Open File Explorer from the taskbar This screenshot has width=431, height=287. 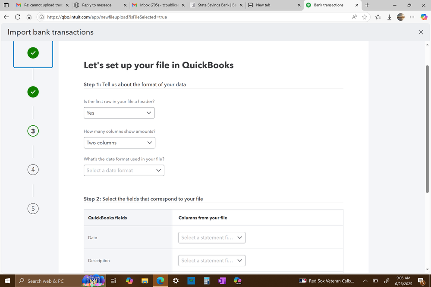[x=145, y=281]
